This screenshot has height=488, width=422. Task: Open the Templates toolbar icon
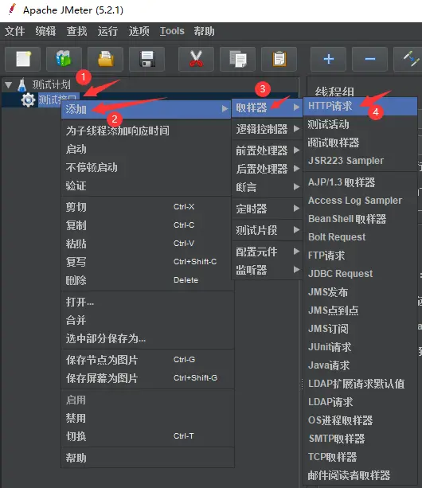(64, 59)
